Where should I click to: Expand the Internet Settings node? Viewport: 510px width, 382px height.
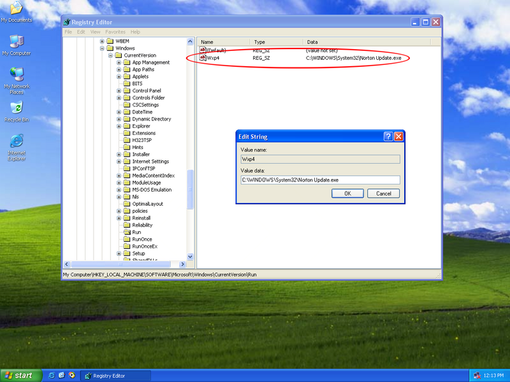[x=119, y=162]
